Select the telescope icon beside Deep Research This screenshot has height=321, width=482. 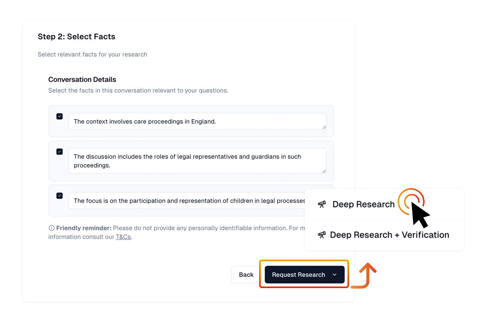[321, 204]
